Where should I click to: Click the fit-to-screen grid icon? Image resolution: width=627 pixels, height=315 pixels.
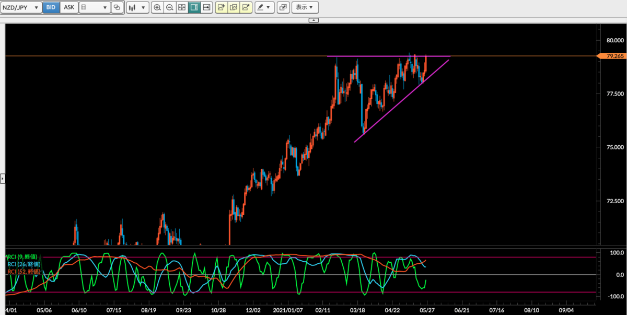(x=182, y=7)
